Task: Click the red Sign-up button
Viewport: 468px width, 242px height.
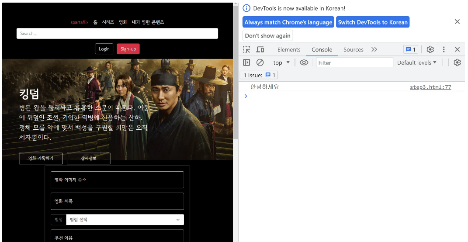Action: 128,49
